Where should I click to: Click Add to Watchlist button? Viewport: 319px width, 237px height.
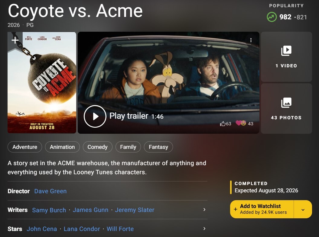(262, 210)
